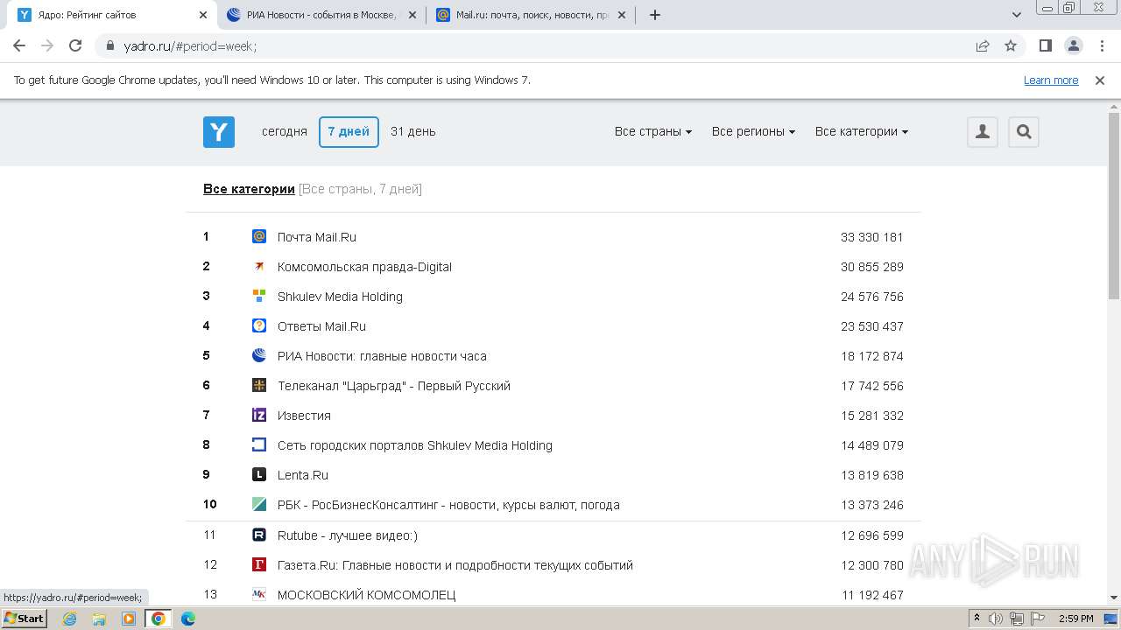This screenshot has width=1121, height=630.
Task: Click the Комсомольская правда-Digital favicon
Action: click(x=259, y=266)
